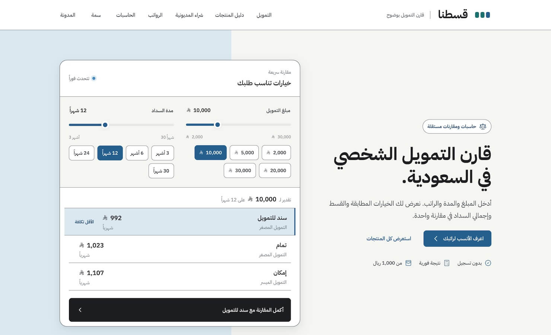Viewport: 551px width, 335px height.
Task: Choose the 12 شهراً repayment term chip
Action: [110, 153]
